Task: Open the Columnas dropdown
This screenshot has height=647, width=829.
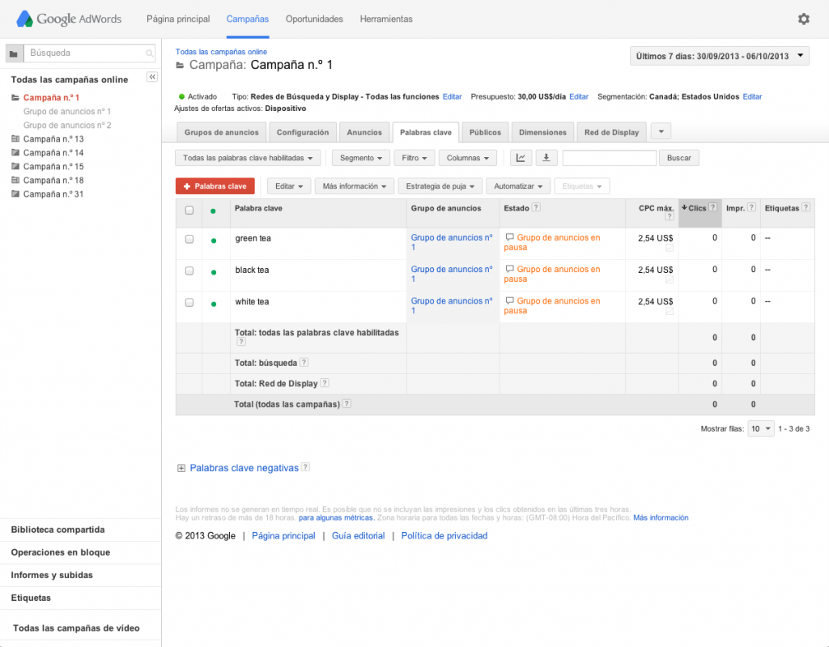Action: pyautogui.click(x=470, y=158)
